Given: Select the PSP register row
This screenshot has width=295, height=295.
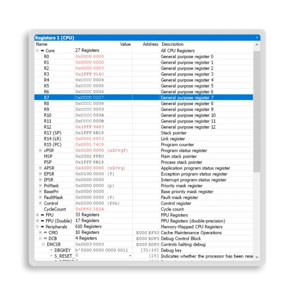Looking at the screenshot, I should pyautogui.click(x=144, y=162).
